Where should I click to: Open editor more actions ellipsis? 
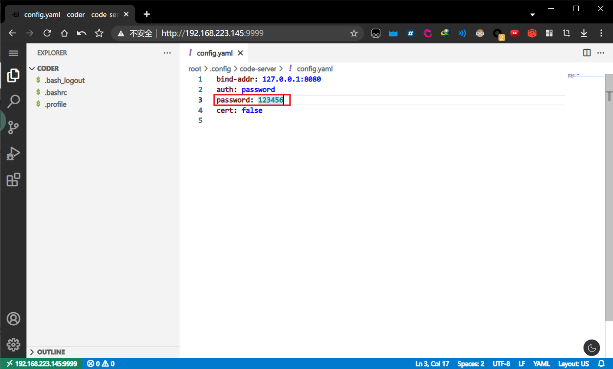(601, 53)
